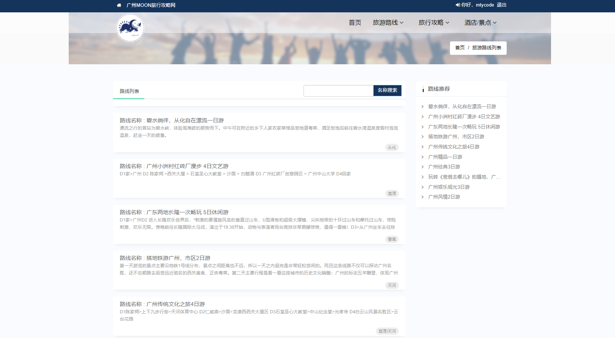Click the 荔湾/天河 district tag
The width and height of the screenshot is (615, 338).
point(387,331)
